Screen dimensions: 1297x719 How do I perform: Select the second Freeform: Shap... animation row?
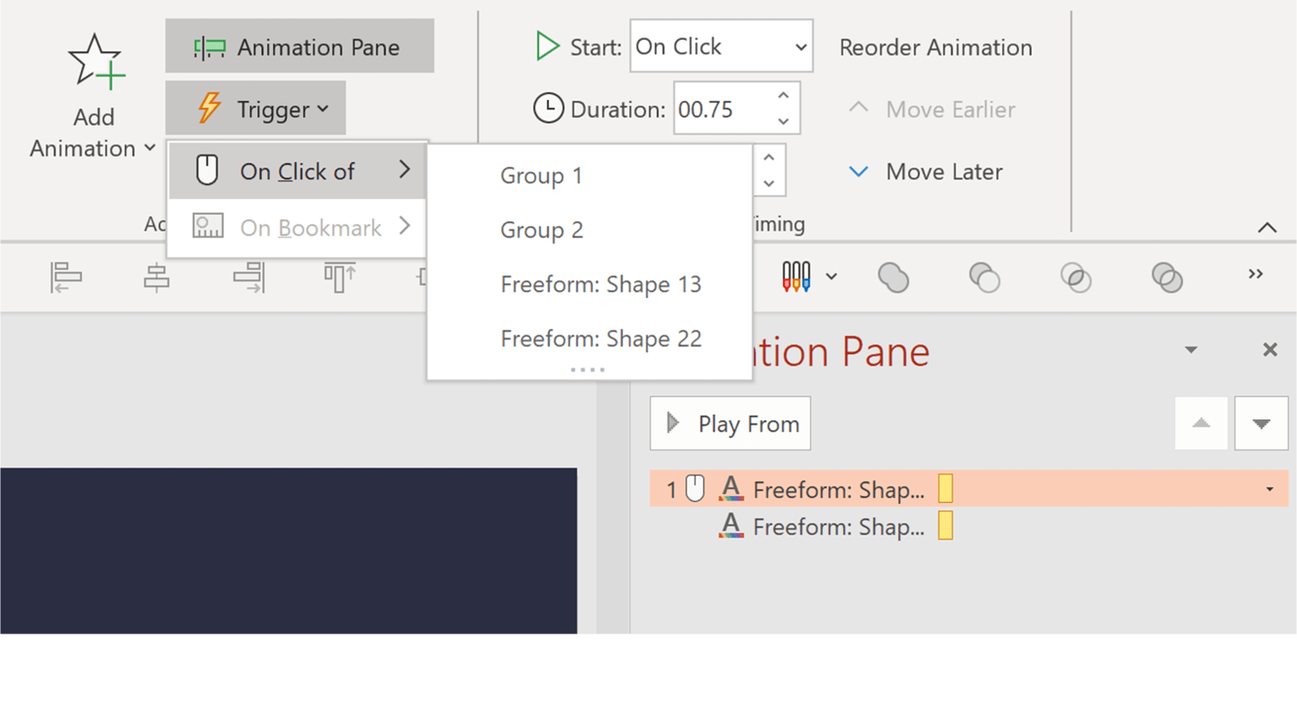point(969,527)
